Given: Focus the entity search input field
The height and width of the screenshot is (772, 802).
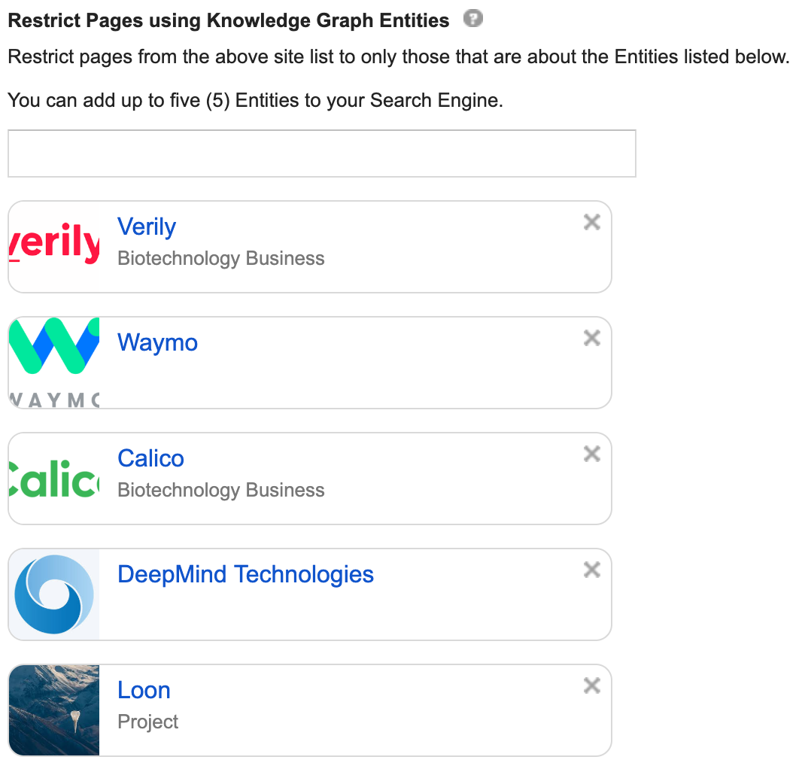Looking at the screenshot, I should pyautogui.click(x=321, y=153).
